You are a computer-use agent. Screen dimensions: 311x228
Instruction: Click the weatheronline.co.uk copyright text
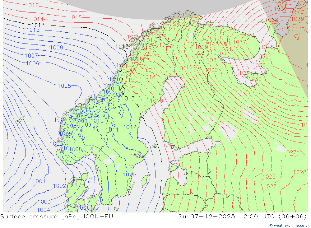click(289, 226)
